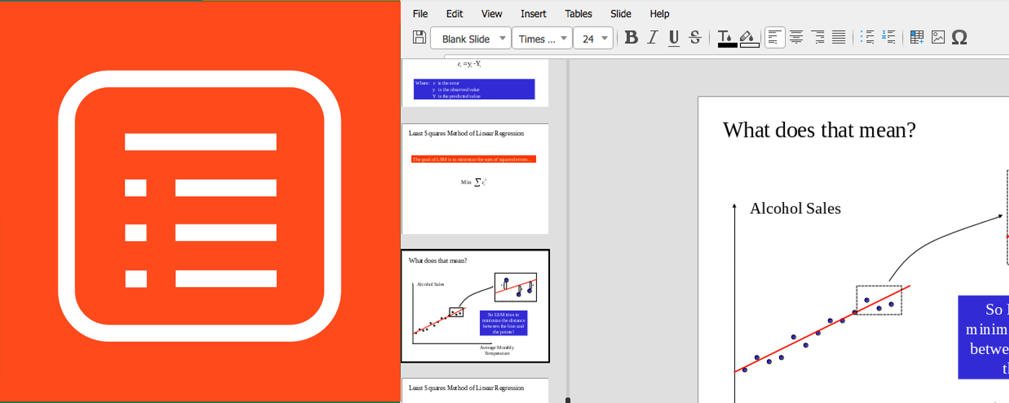The image size is (1009, 403).
Task: Open the Tables menu
Action: [x=578, y=14]
